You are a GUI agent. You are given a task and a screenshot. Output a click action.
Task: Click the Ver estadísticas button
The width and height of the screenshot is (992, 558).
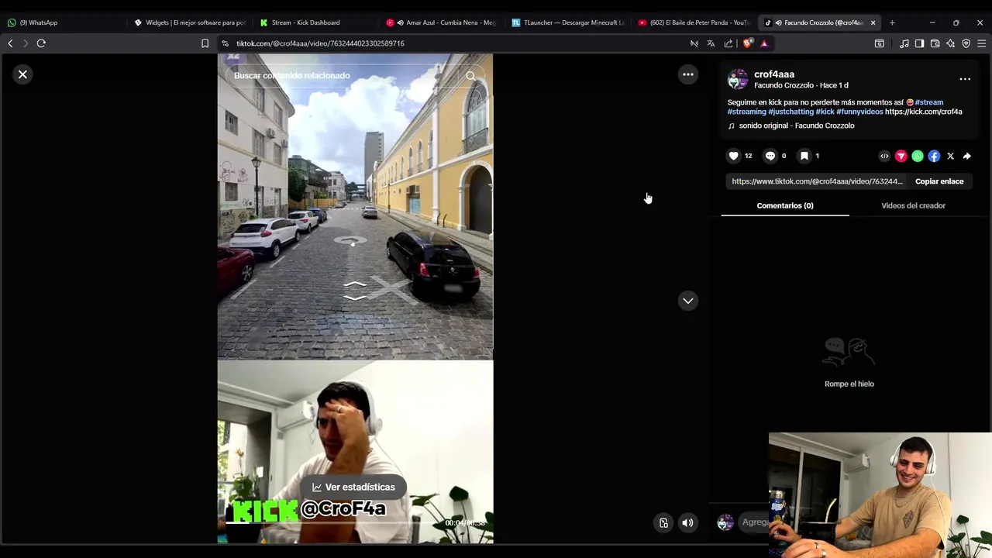point(353,487)
